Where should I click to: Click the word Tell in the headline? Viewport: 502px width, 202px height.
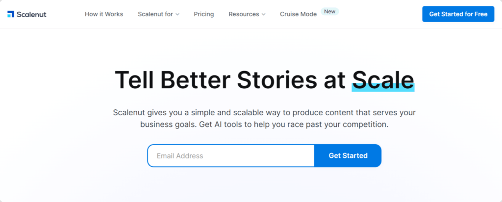(134, 80)
